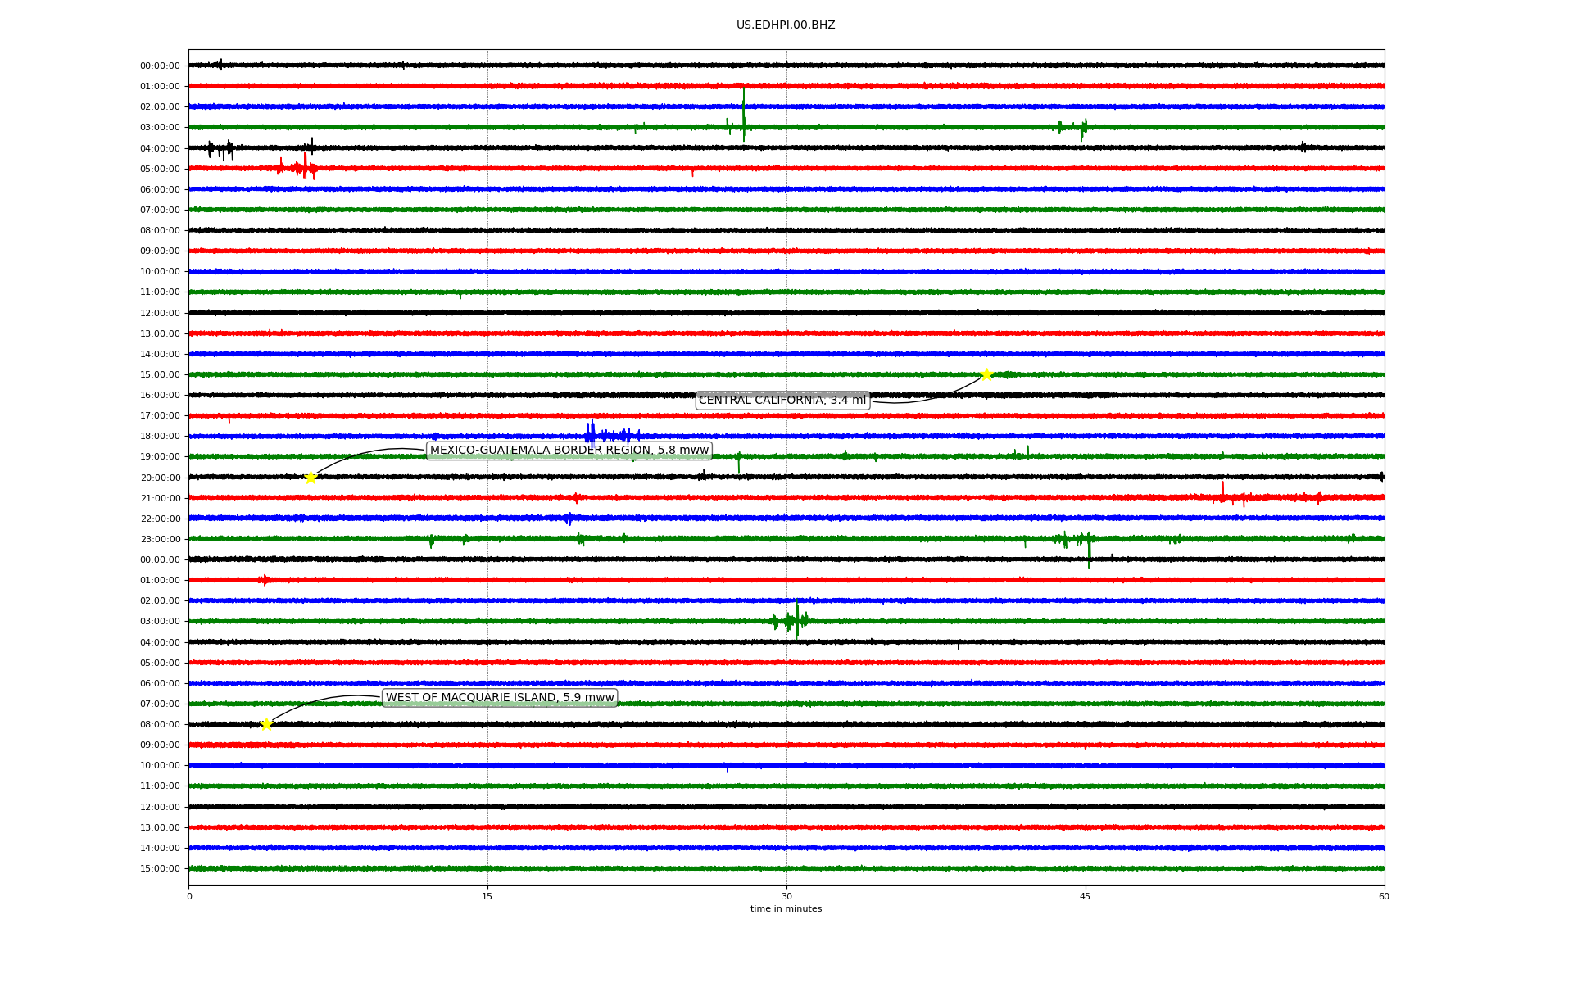This screenshot has height=983, width=1573.
Task: Click the tall green spike on first 03:00:00 trace
Action: pyautogui.click(x=743, y=115)
